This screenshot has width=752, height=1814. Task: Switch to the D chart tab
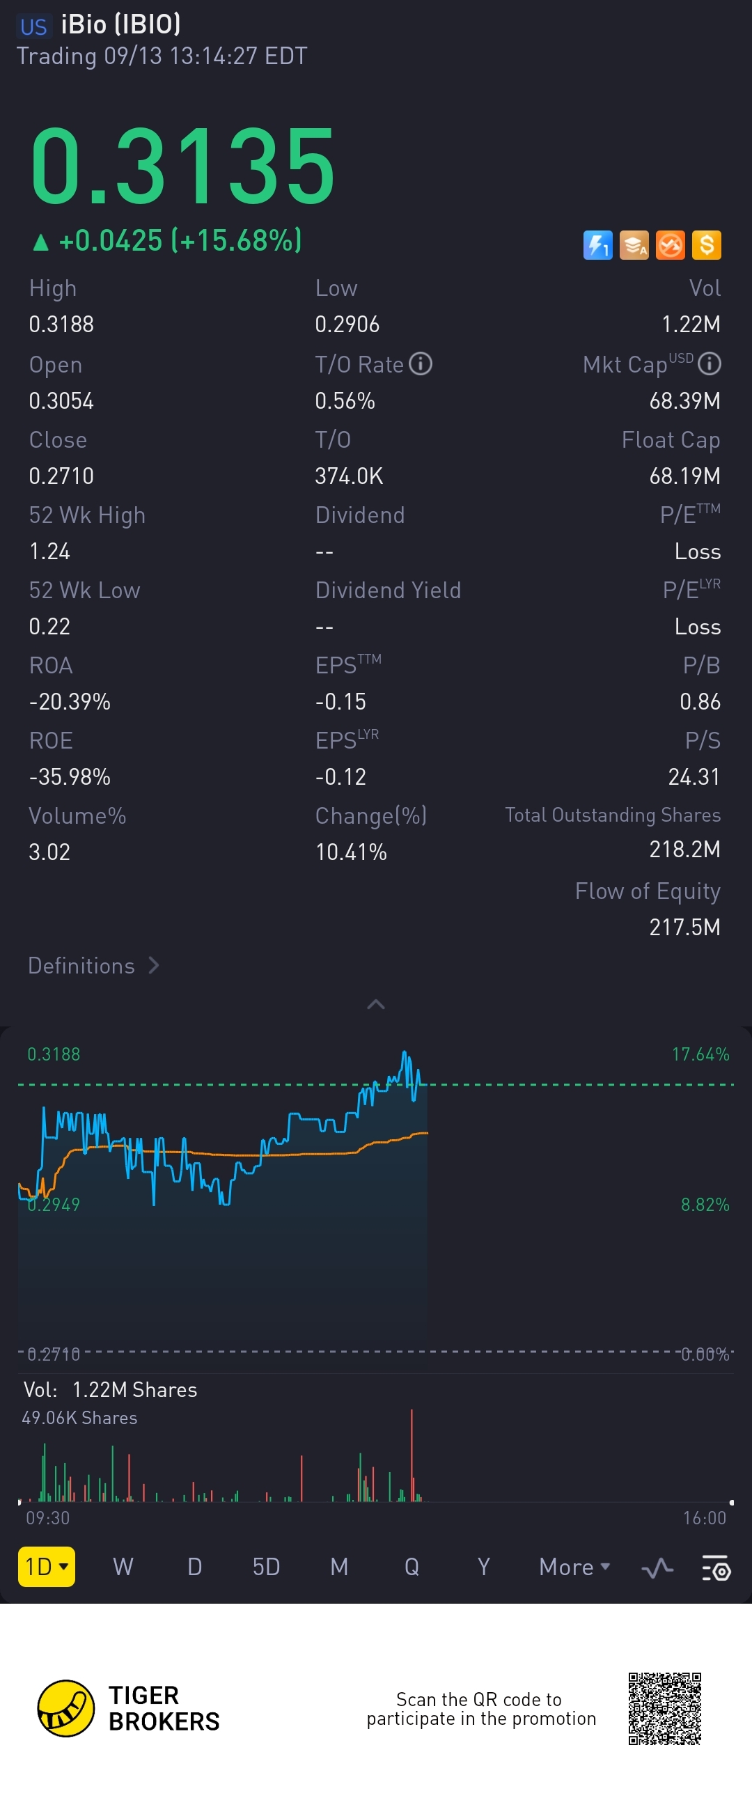(x=195, y=1567)
